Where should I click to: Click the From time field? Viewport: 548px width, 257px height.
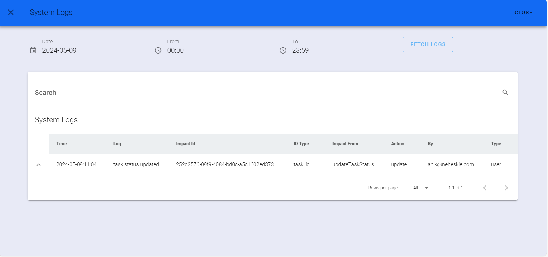[217, 51]
